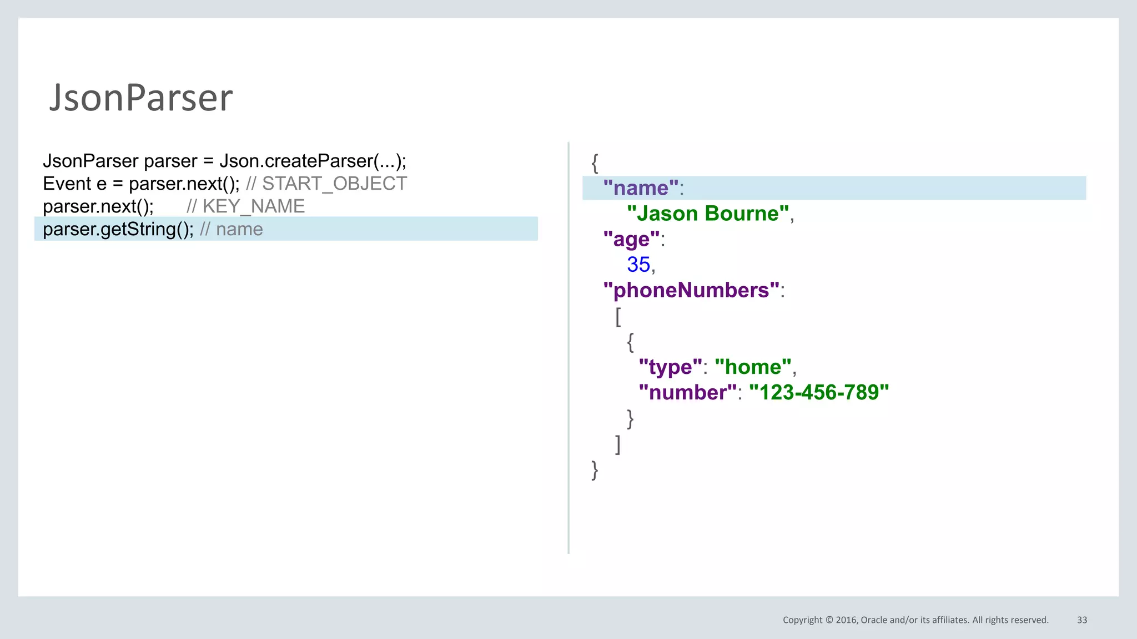Click the "phoneNumbers" JSON key
The height and width of the screenshot is (639, 1137).
(691, 290)
